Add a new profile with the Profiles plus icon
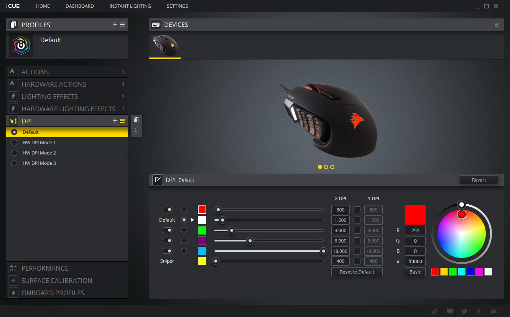The width and height of the screenshot is (510, 317). (x=115, y=25)
